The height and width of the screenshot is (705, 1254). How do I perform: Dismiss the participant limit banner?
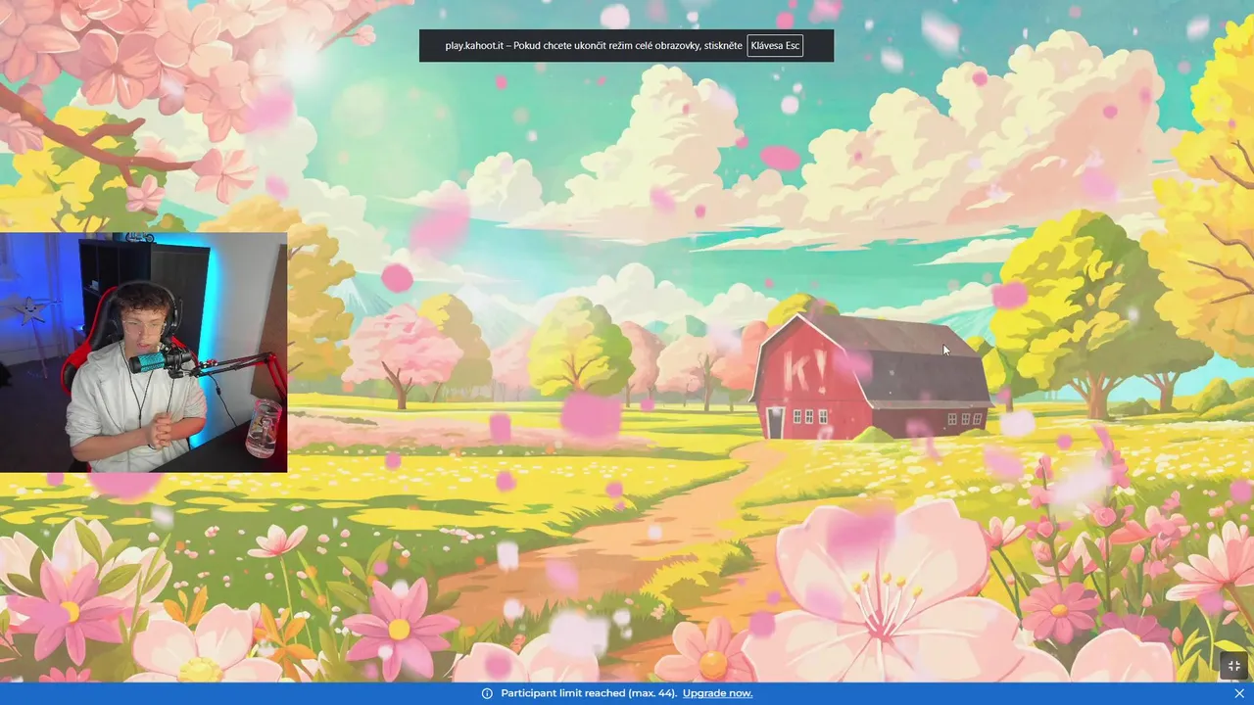[x=1239, y=693]
